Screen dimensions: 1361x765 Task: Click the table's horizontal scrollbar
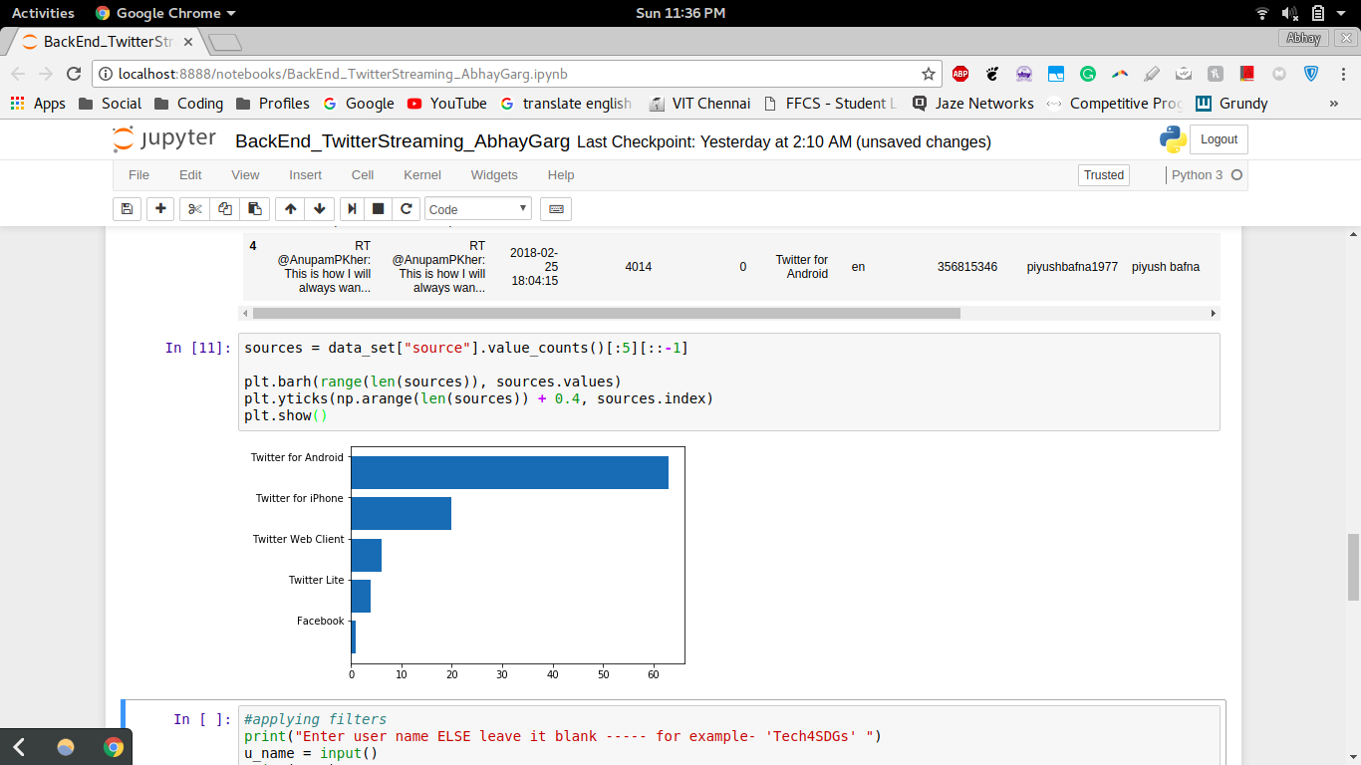(x=607, y=313)
